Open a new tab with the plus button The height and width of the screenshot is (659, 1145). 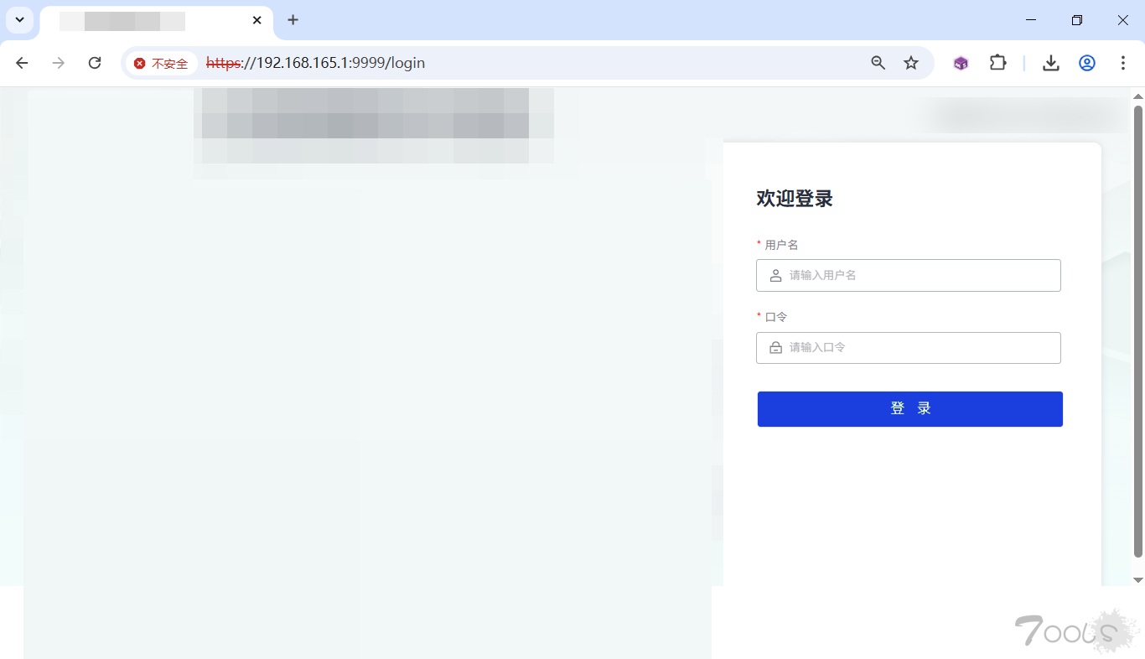pyautogui.click(x=293, y=20)
